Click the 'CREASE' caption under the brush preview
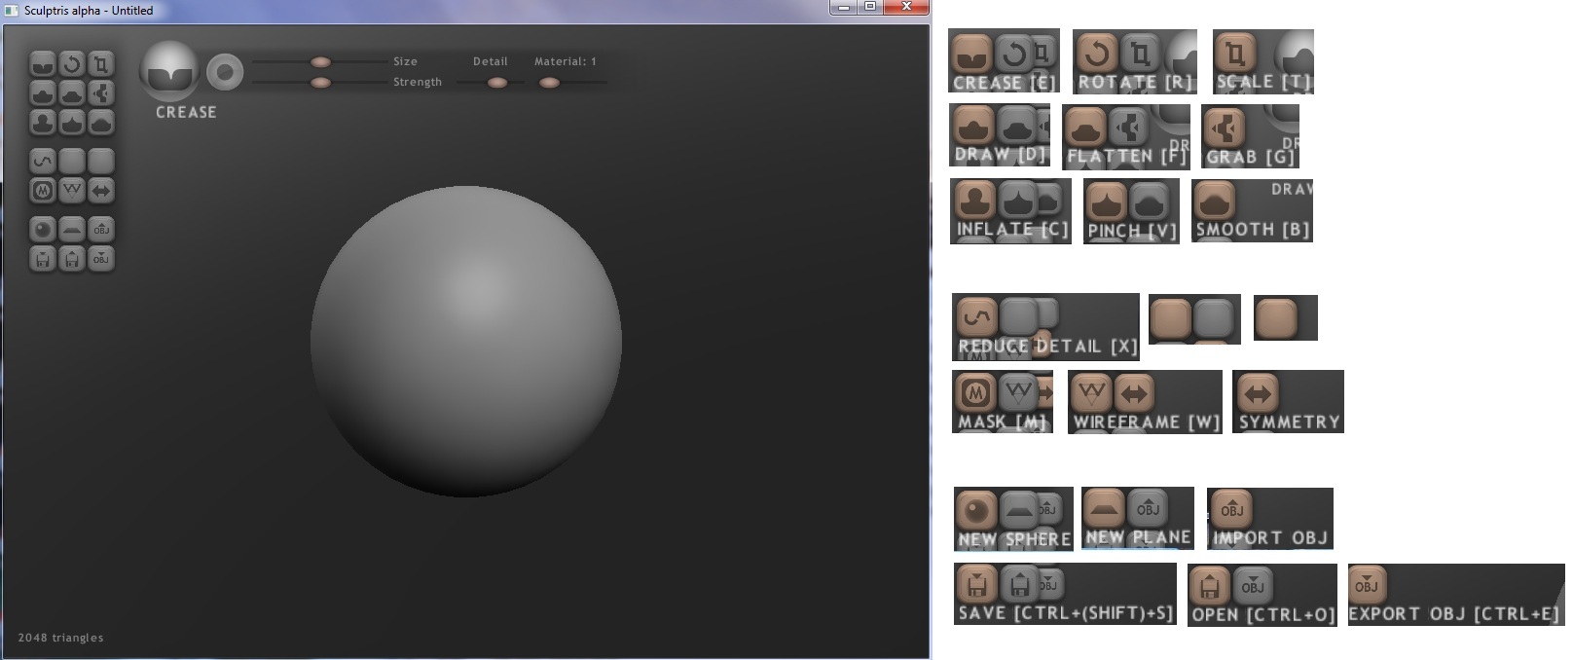The image size is (1573, 660). [x=186, y=112]
